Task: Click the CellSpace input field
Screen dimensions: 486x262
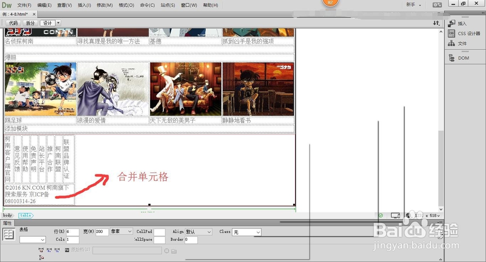Action: coord(159,240)
